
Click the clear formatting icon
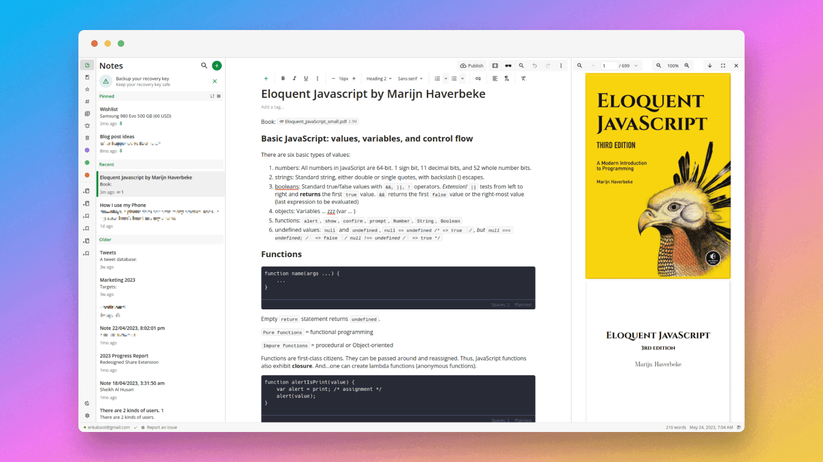(523, 79)
